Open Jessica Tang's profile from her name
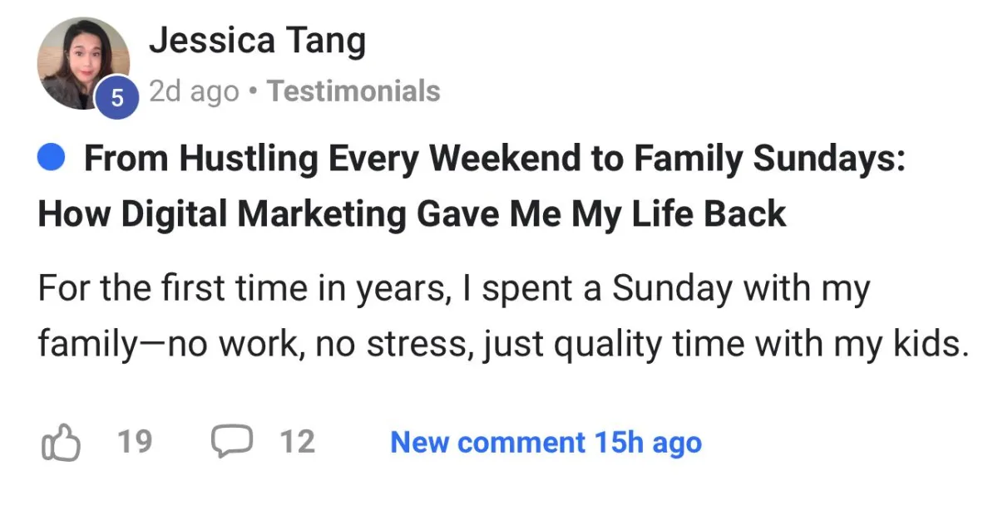Viewport: 998px width, 505px height. click(257, 41)
